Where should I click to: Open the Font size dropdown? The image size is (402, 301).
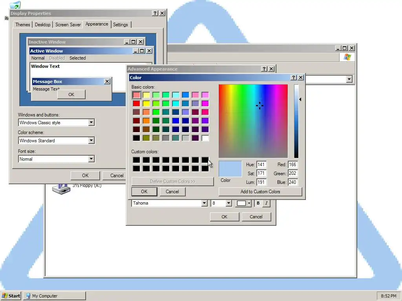click(x=91, y=159)
